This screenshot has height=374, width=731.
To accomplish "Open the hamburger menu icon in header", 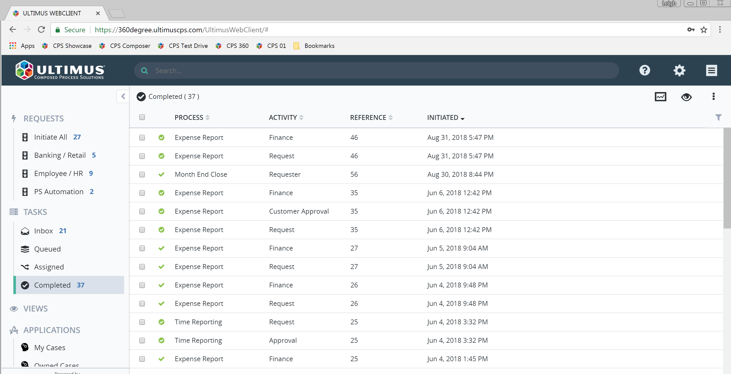I will [711, 70].
